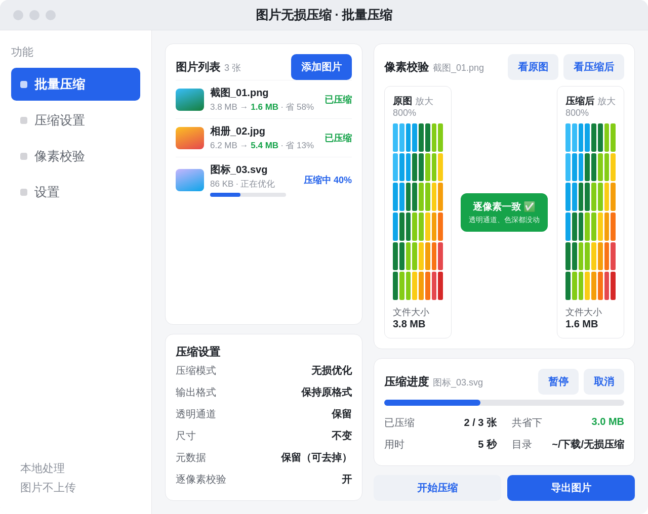Click the 相册_02.jpg file name
The image size is (648, 514).
click(x=238, y=131)
